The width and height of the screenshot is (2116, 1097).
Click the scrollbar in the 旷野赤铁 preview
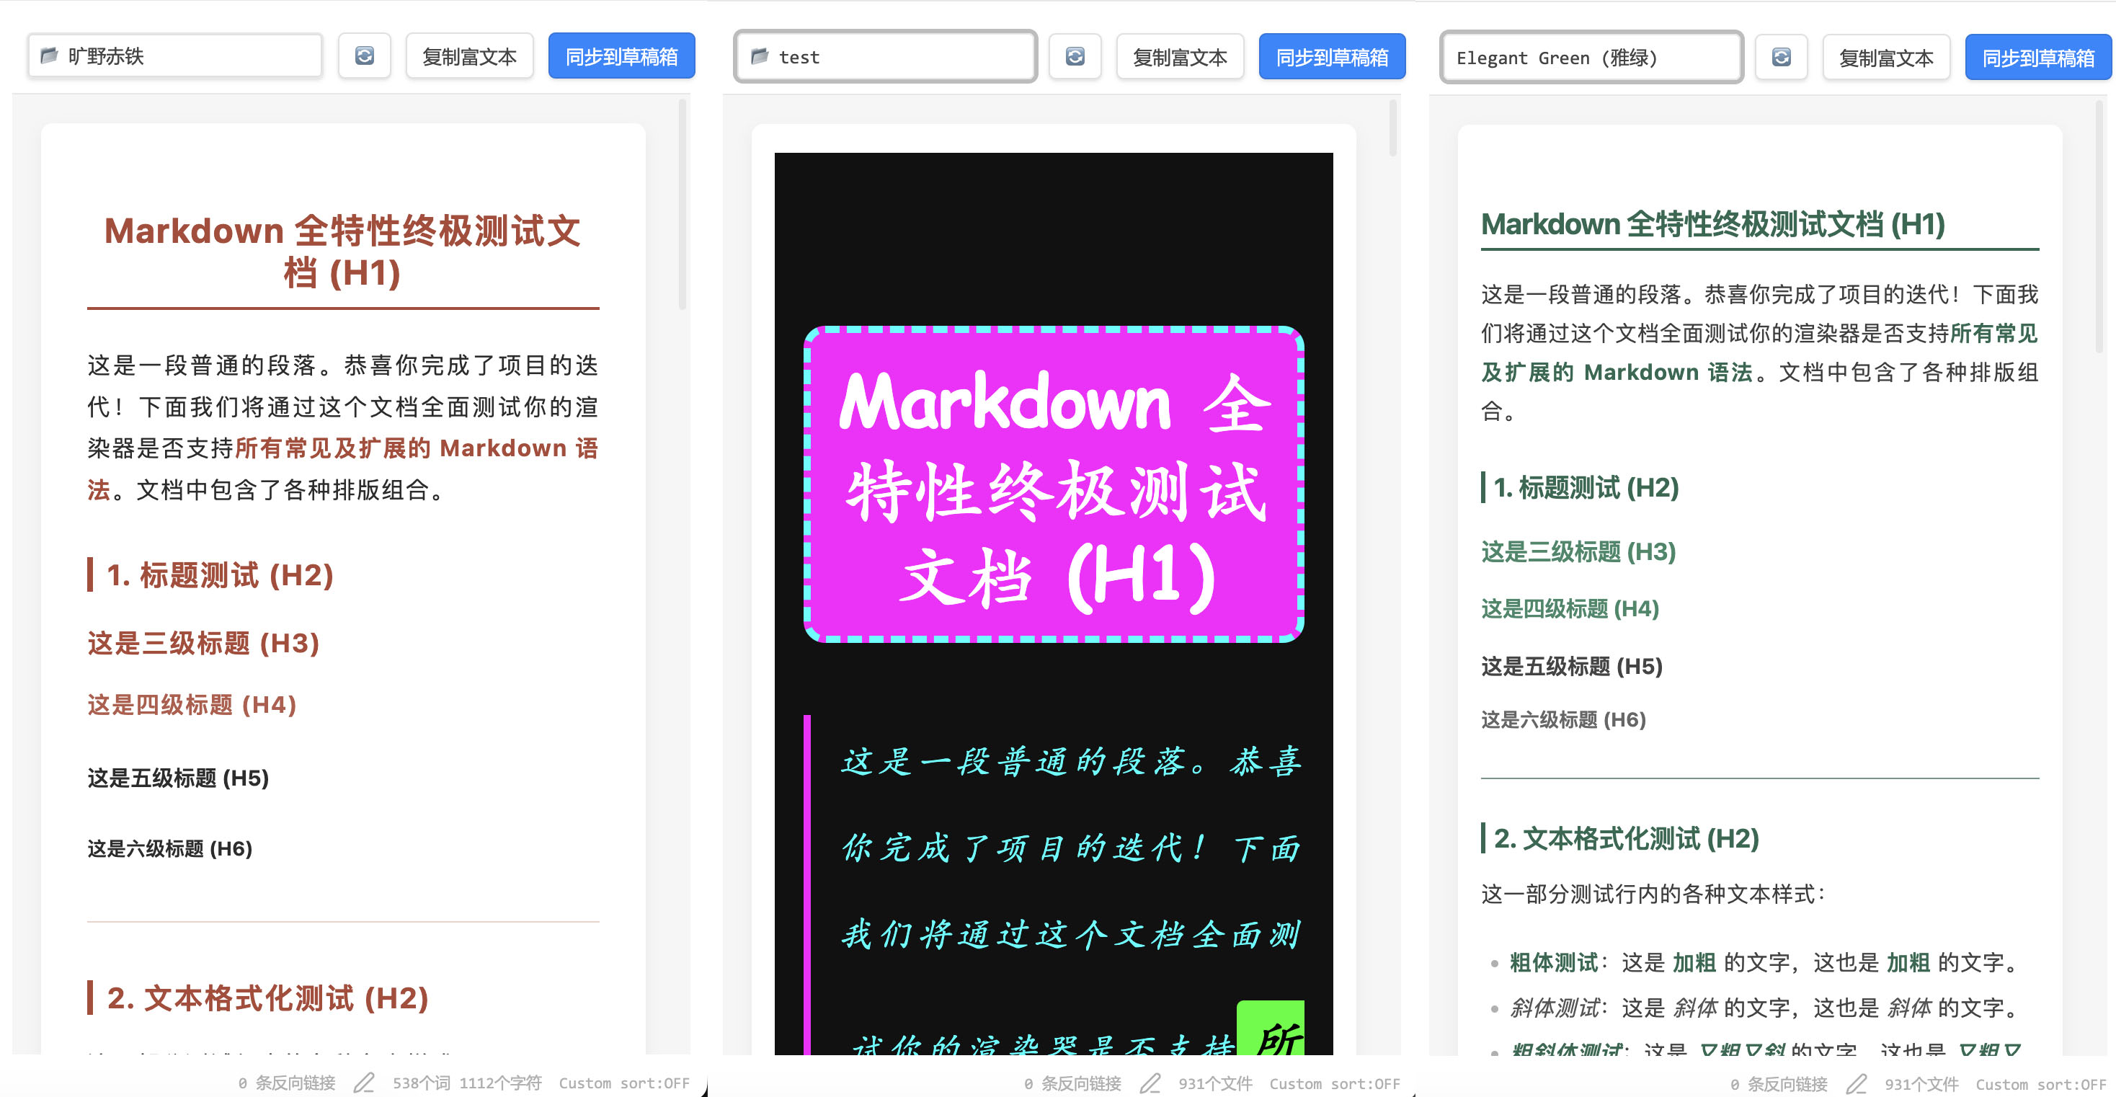pos(682,205)
